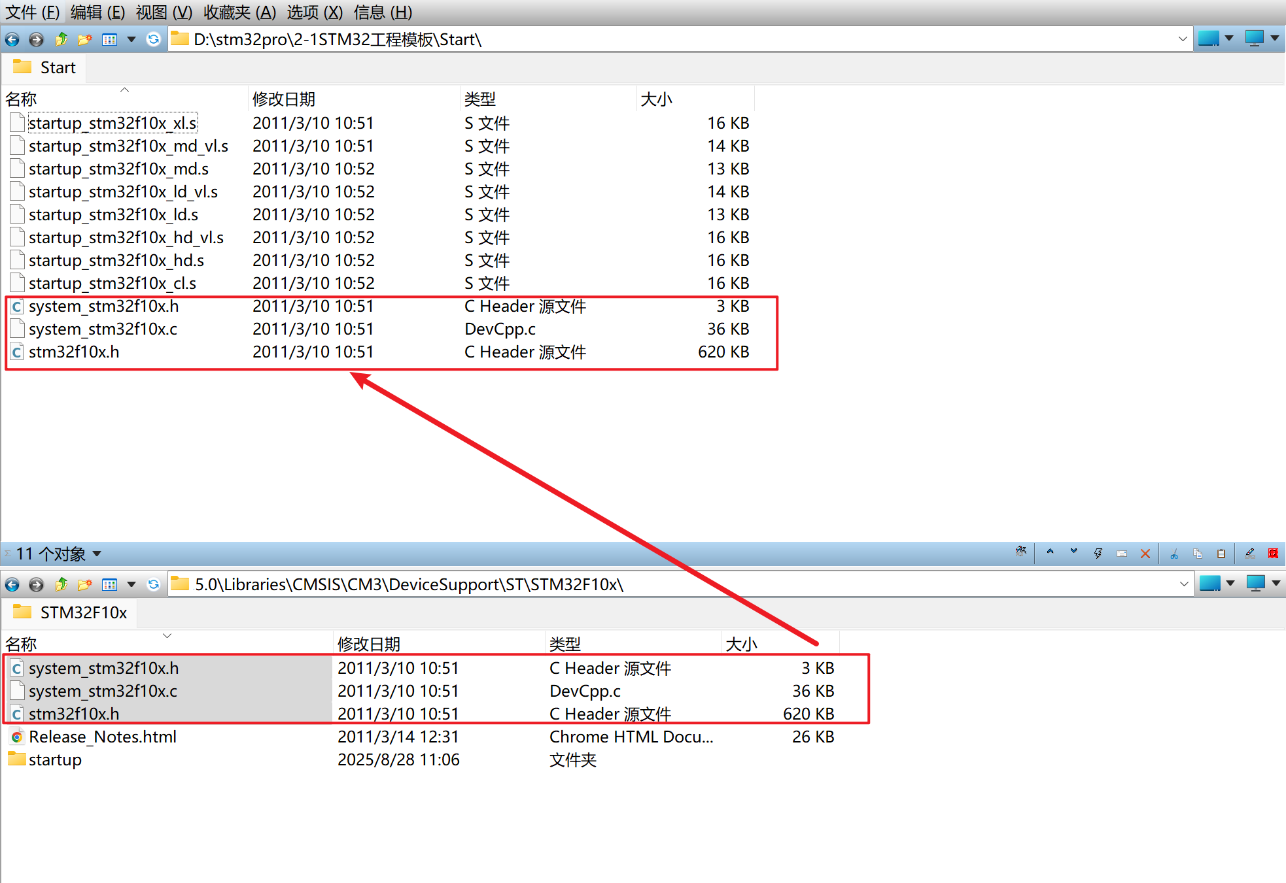The image size is (1286, 883).
Task: Click the computer icon in bottom pane
Action: click(1256, 584)
